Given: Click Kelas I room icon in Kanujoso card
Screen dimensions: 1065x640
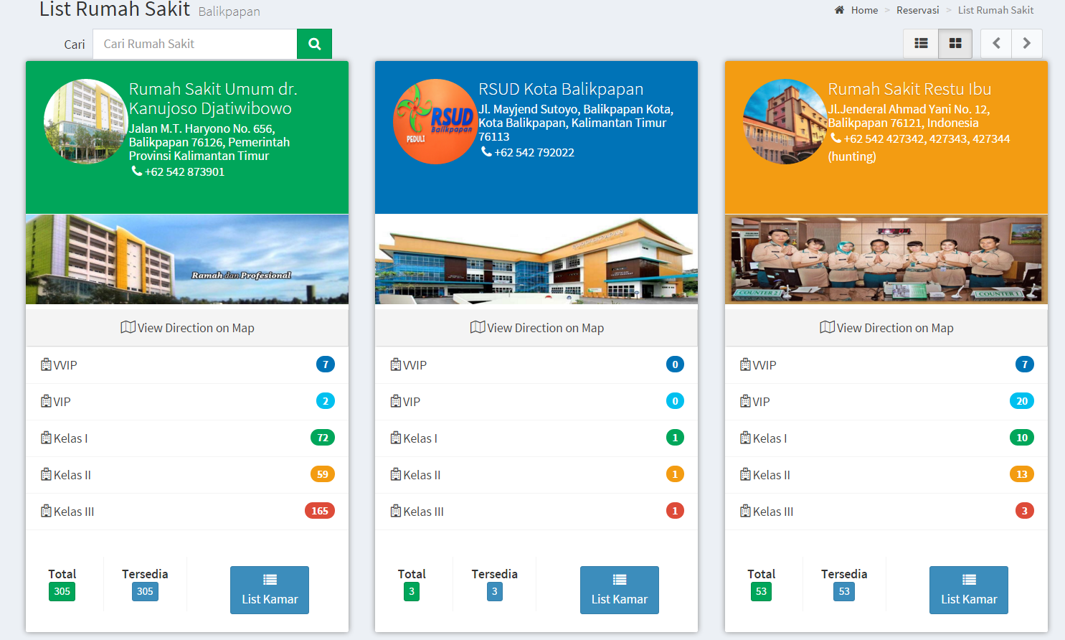Looking at the screenshot, I should (x=47, y=438).
